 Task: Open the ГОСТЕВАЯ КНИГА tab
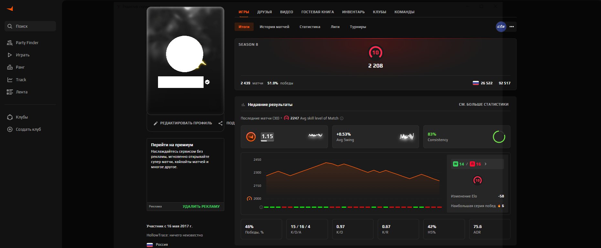pos(318,12)
